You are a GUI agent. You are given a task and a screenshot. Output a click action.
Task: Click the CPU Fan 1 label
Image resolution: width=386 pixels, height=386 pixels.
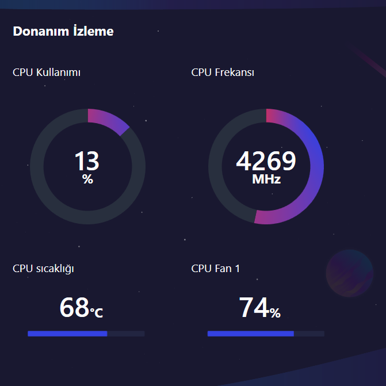216,268
